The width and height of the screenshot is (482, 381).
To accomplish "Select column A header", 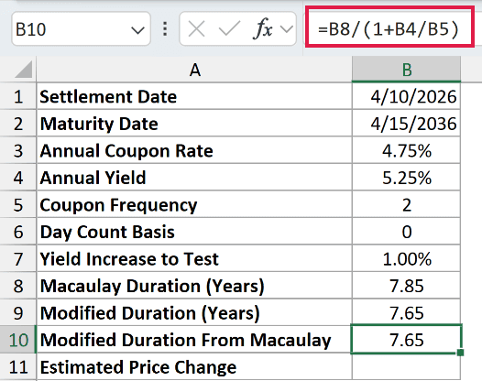I will click(x=194, y=70).
